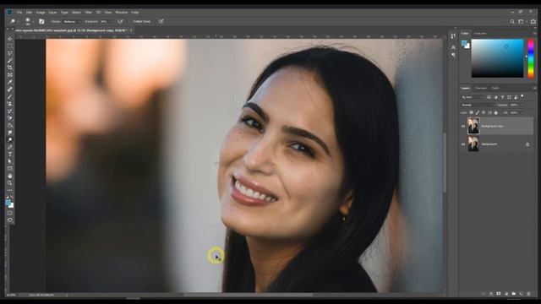Enable airbrush mode in options bar
The width and height of the screenshot is (541, 304).
pos(120,21)
